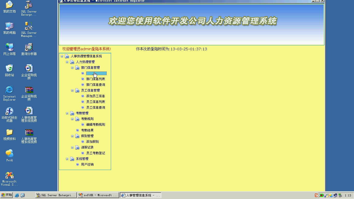Select the 回收站 desktop icon
The width and height of the screenshot is (354, 199).
tap(9, 71)
